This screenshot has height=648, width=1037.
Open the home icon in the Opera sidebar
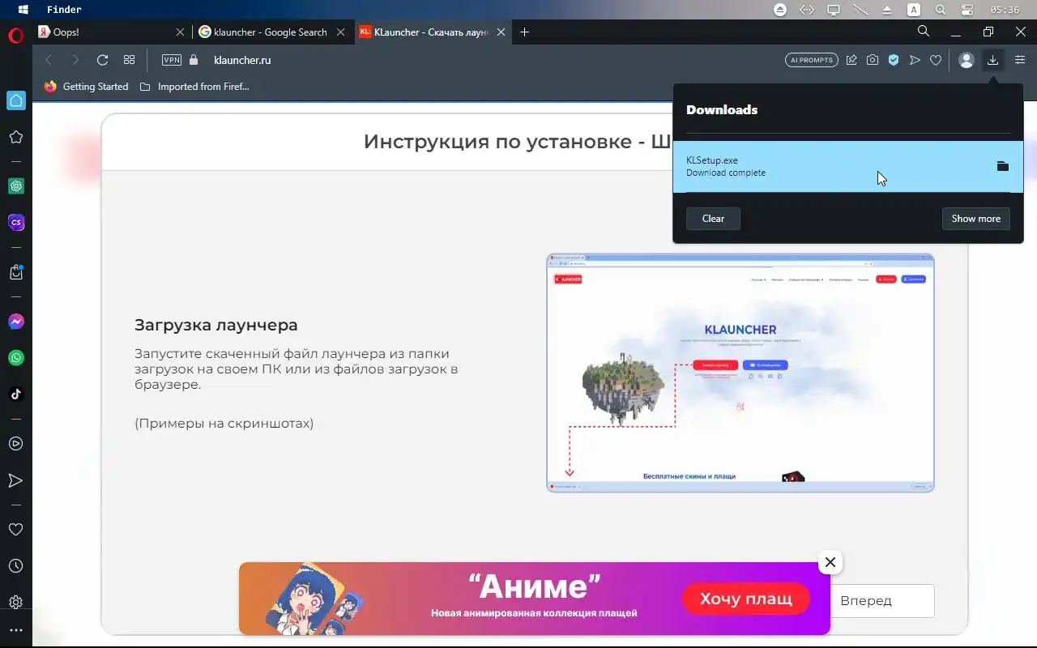15,100
